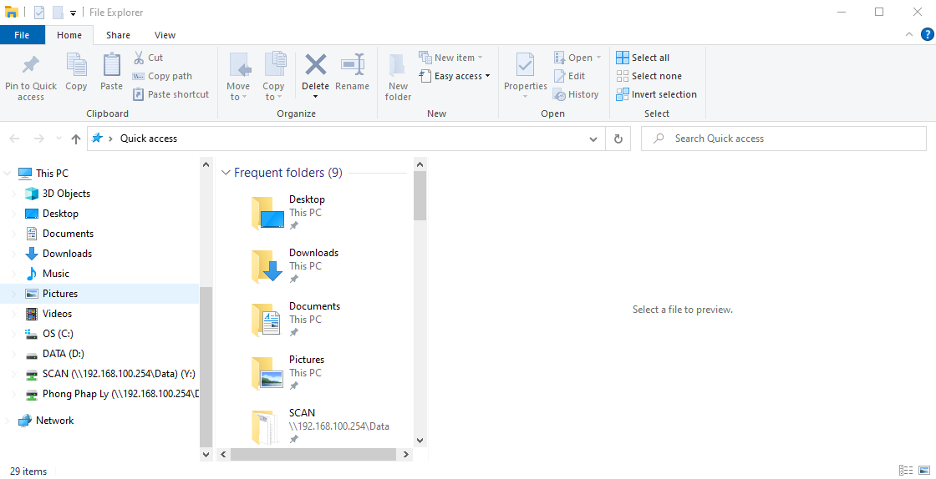The height and width of the screenshot is (479, 936).
Task: Open the File menu tab
Action: (22, 35)
